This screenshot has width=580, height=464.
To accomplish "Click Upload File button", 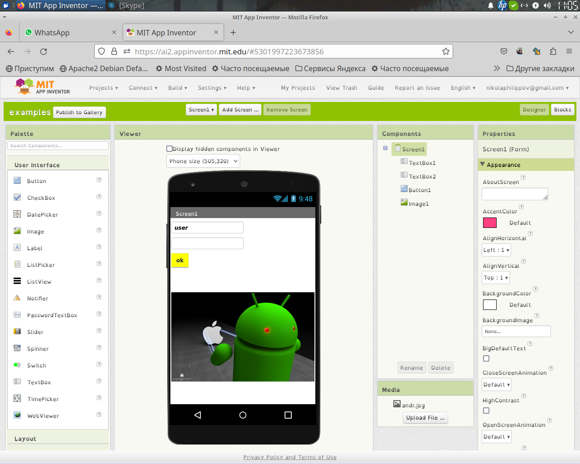I will tap(425, 418).
